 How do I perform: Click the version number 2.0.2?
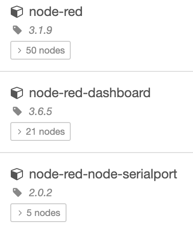pos(40,192)
